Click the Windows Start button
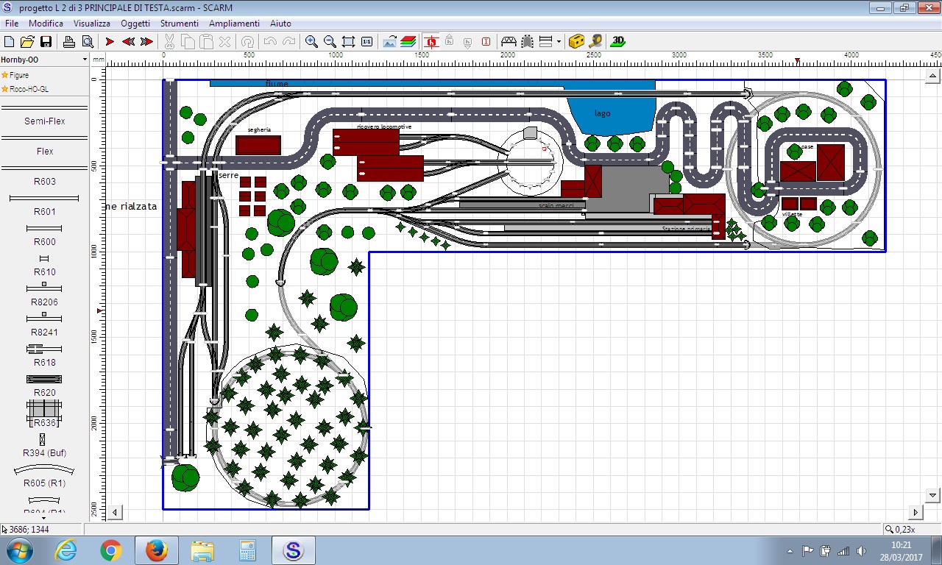The image size is (942, 565). 19,550
